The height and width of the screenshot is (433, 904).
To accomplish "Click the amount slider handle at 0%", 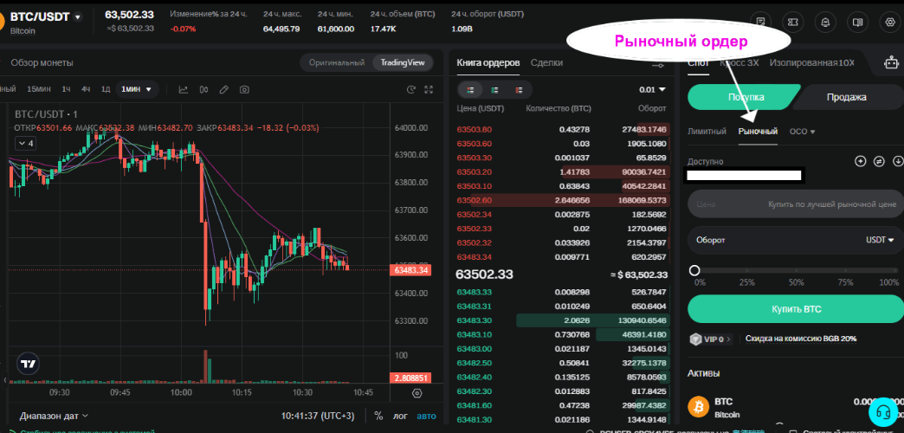I will click(694, 270).
